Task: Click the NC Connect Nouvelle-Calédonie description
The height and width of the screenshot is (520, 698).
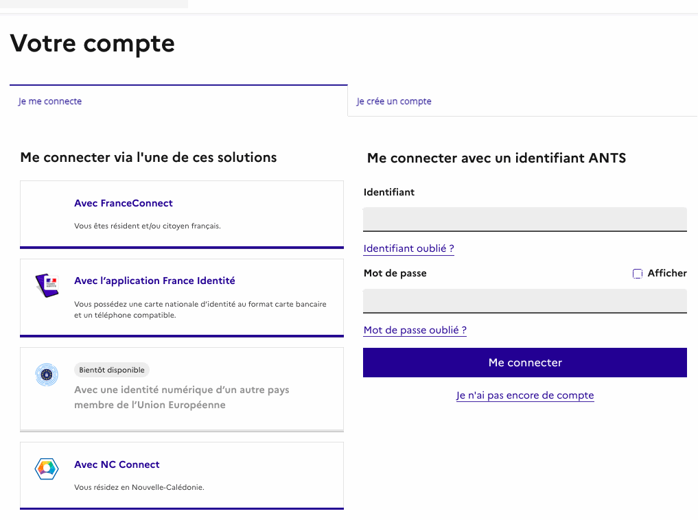Action: point(139,487)
